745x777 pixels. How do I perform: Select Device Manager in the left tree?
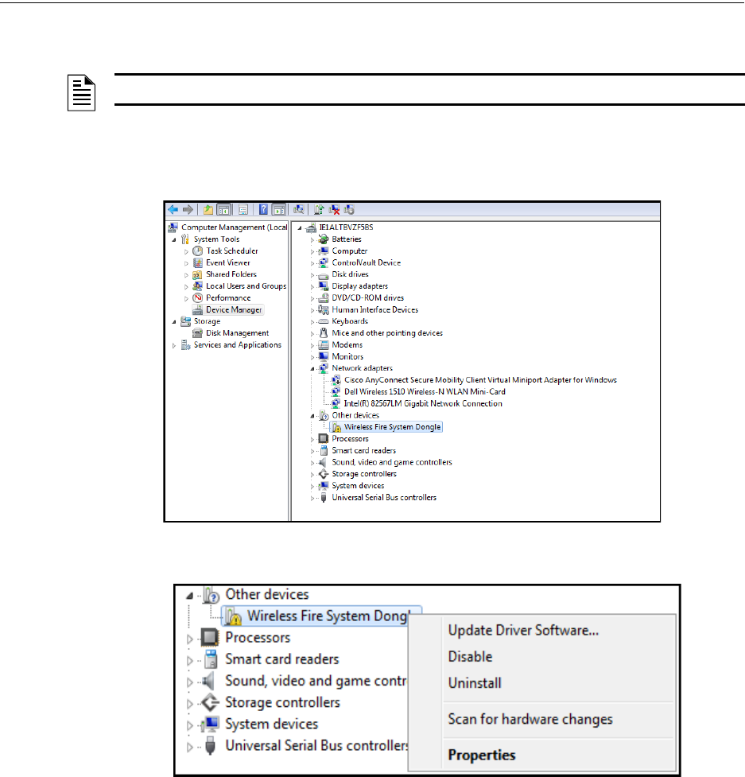click(x=234, y=309)
